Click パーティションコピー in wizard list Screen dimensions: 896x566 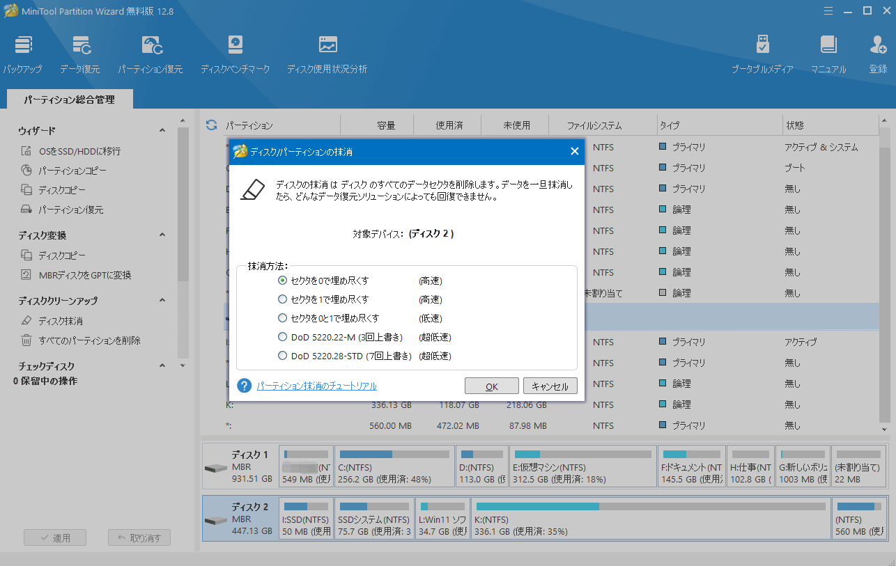(x=72, y=171)
